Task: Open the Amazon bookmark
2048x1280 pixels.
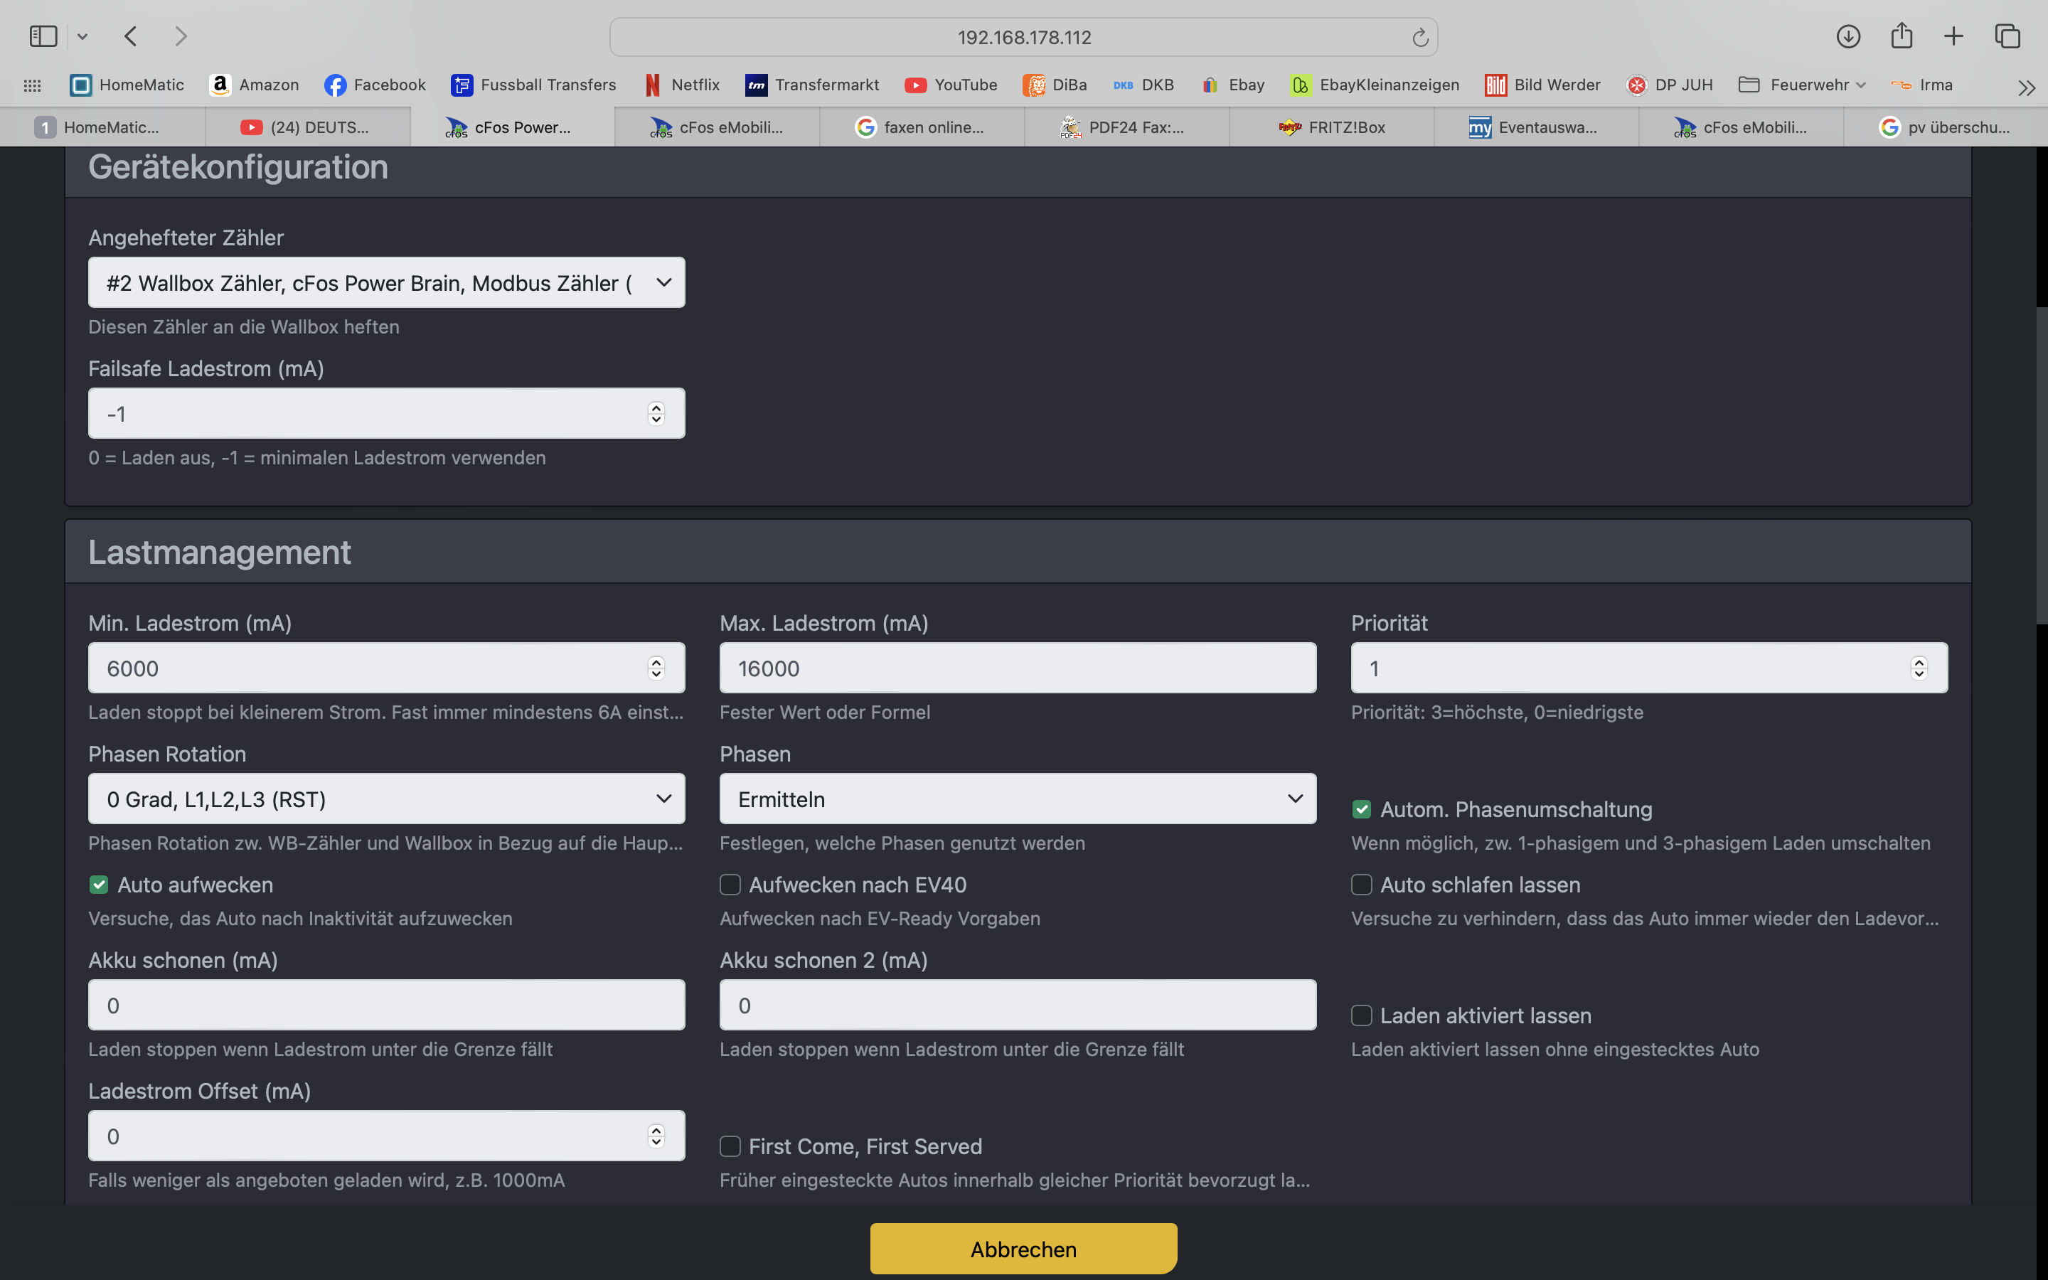Action: click(254, 85)
